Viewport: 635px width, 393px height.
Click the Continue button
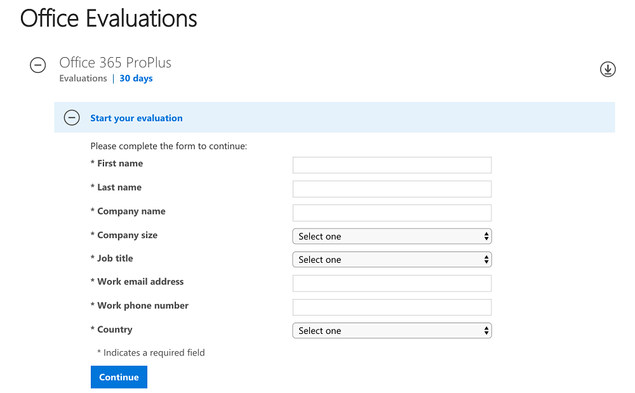pyautogui.click(x=119, y=377)
